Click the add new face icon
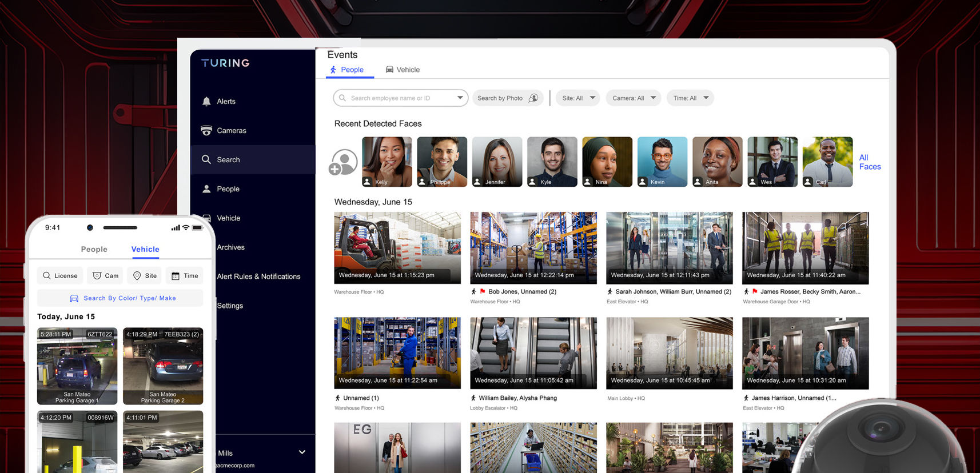980x473 pixels. 343,163
